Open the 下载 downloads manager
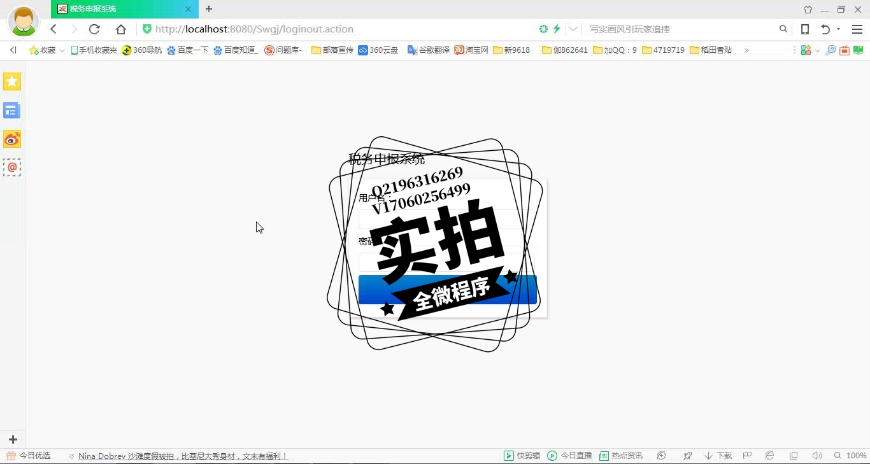 (718, 456)
